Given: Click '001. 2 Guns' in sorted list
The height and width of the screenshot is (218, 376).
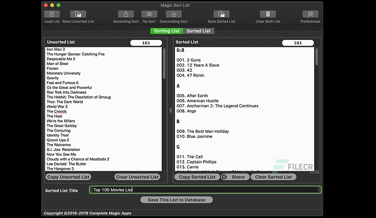Looking at the screenshot, I should (188, 60).
